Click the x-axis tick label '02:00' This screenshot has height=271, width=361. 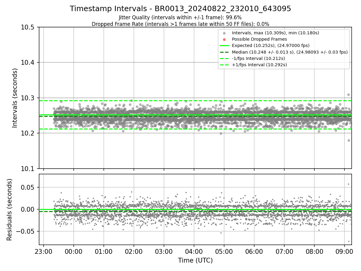click(134, 251)
